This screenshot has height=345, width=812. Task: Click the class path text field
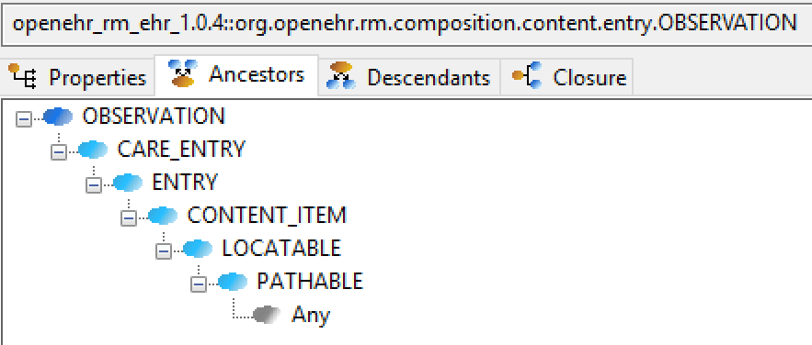406,24
